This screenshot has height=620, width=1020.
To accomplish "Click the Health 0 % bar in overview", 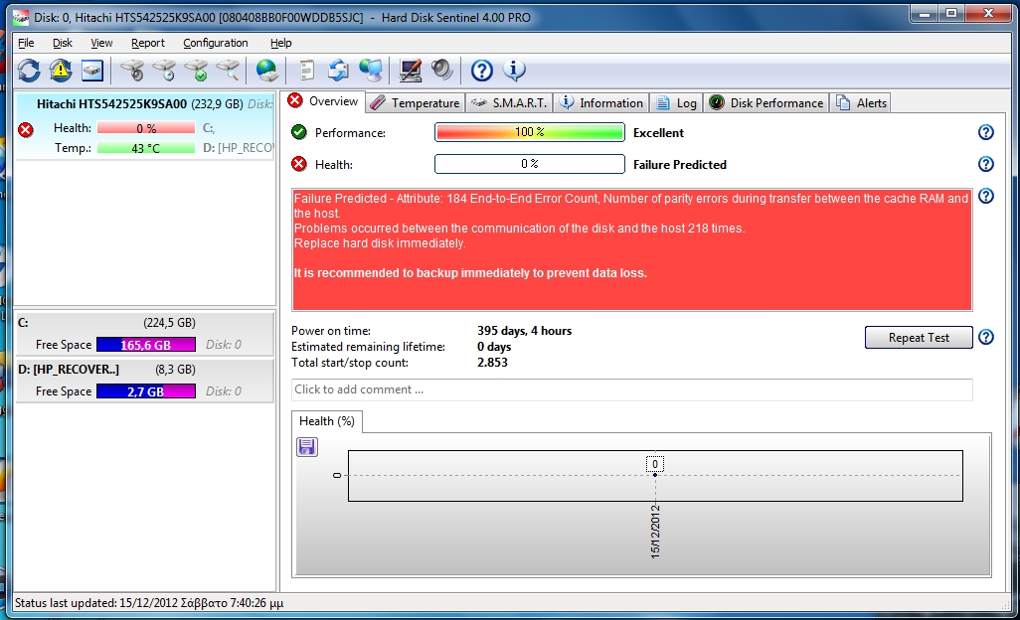I will click(530, 164).
